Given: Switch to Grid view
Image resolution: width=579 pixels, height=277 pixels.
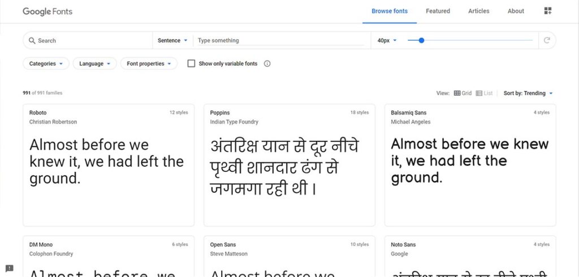Looking at the screenshot, I should point(462,93).
